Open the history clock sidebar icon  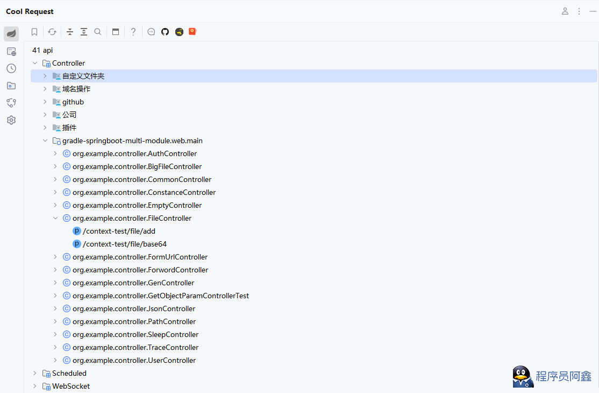tap(11, 68)
